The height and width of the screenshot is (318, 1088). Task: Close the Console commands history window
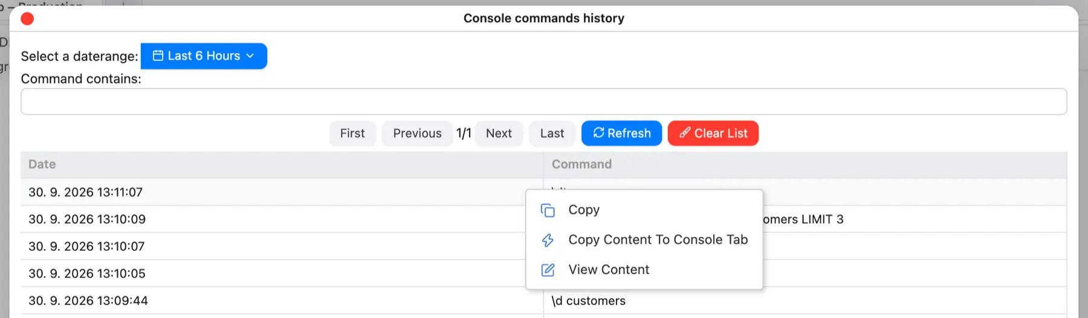coord(27,19)
